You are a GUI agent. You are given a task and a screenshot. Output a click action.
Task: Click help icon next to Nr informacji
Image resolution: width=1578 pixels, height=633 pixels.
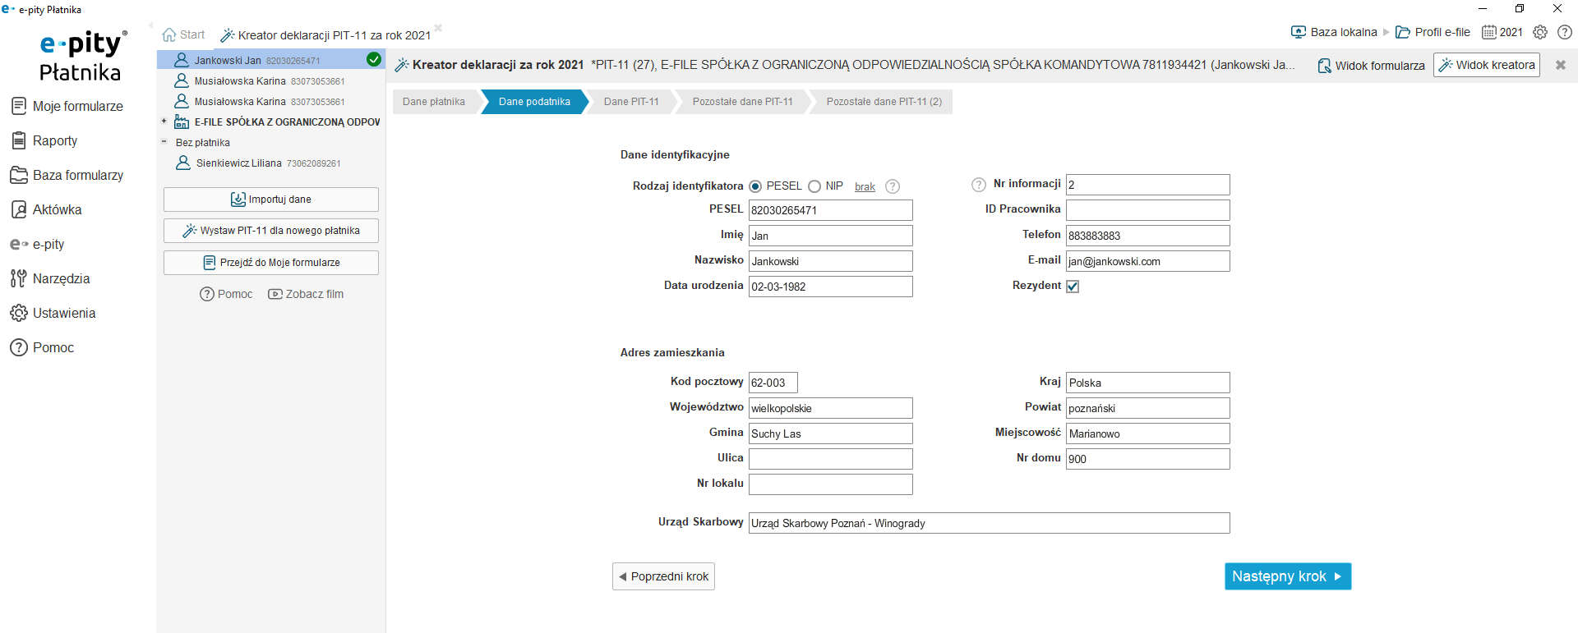point(978,185)
